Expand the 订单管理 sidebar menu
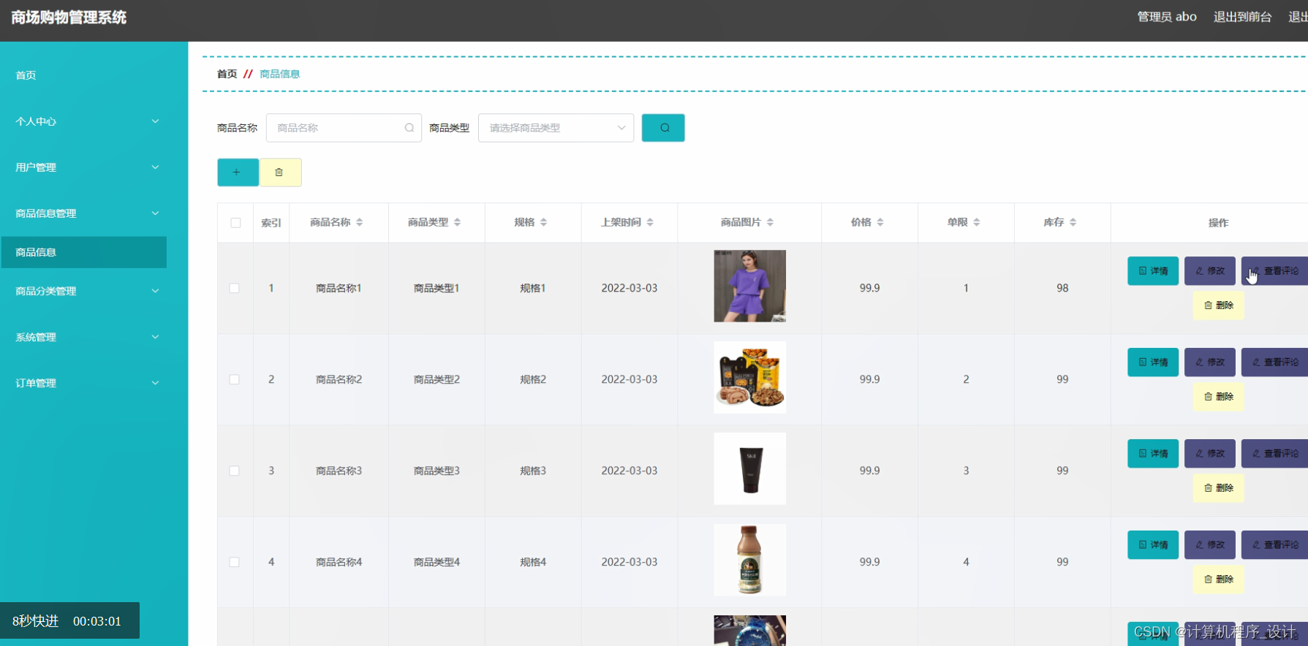 coord(86,383)
